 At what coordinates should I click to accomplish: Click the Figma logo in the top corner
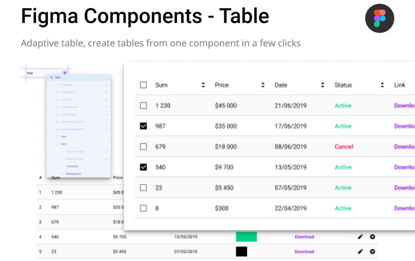point(379,18)
